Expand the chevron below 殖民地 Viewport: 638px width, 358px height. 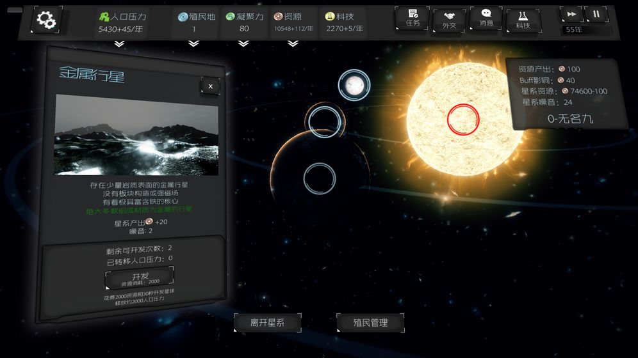tap(193, 44)
